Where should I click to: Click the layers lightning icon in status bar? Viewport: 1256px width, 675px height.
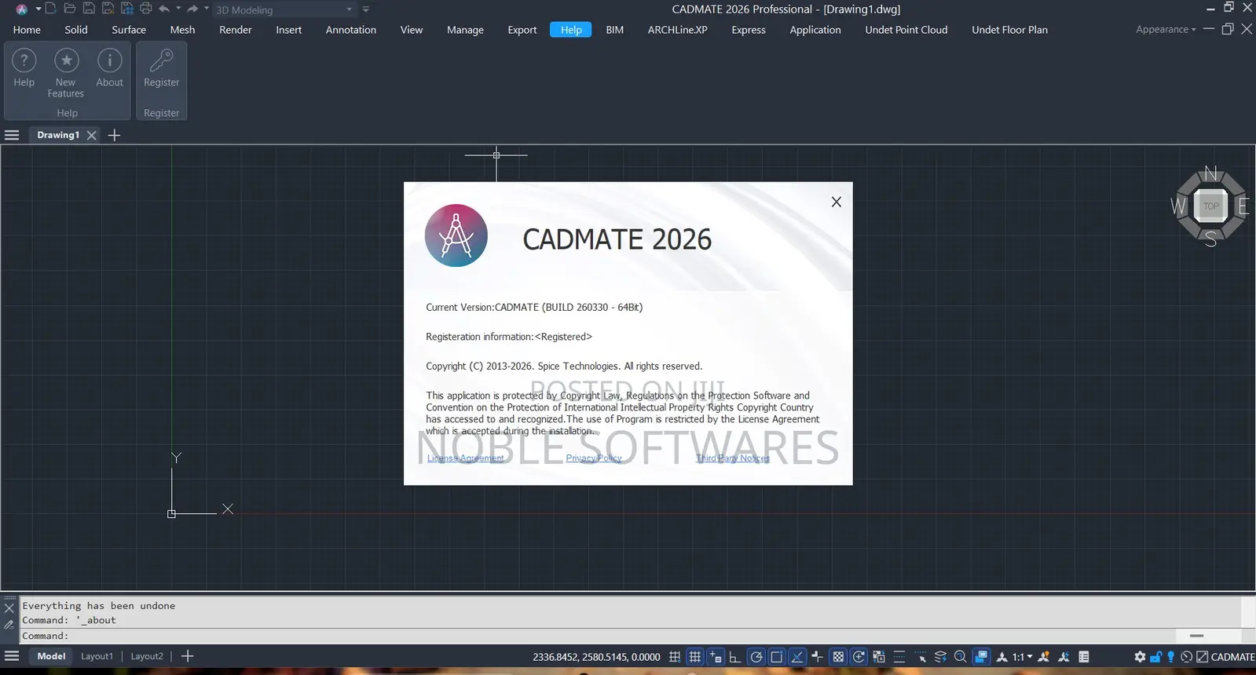pos(940,657)
